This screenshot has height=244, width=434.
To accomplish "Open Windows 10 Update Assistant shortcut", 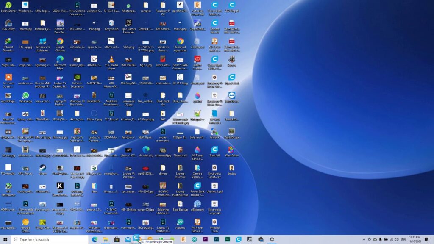I will 43,45.
